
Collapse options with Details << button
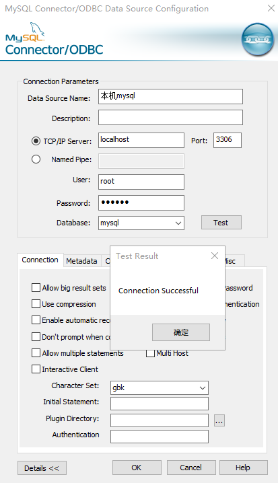click(42, 468)
